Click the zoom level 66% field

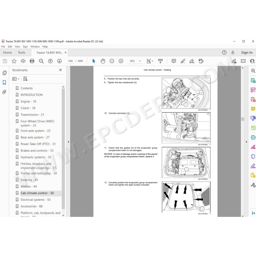click(x=132, y=61)
